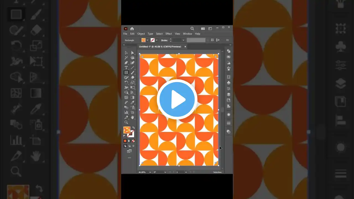Set paint mode to None
The image size is (354, 199).
pos(133,141)
